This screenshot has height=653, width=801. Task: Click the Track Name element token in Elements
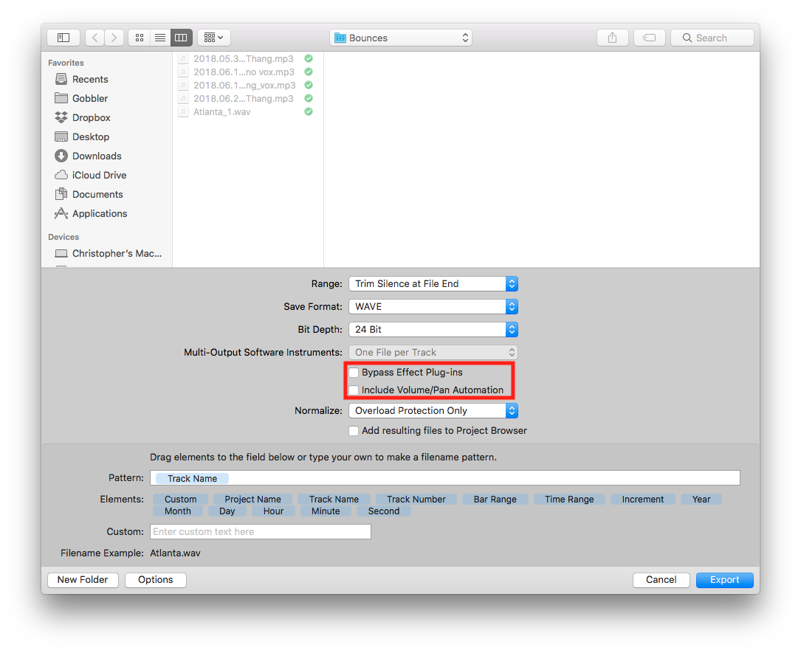pos(334,500)
